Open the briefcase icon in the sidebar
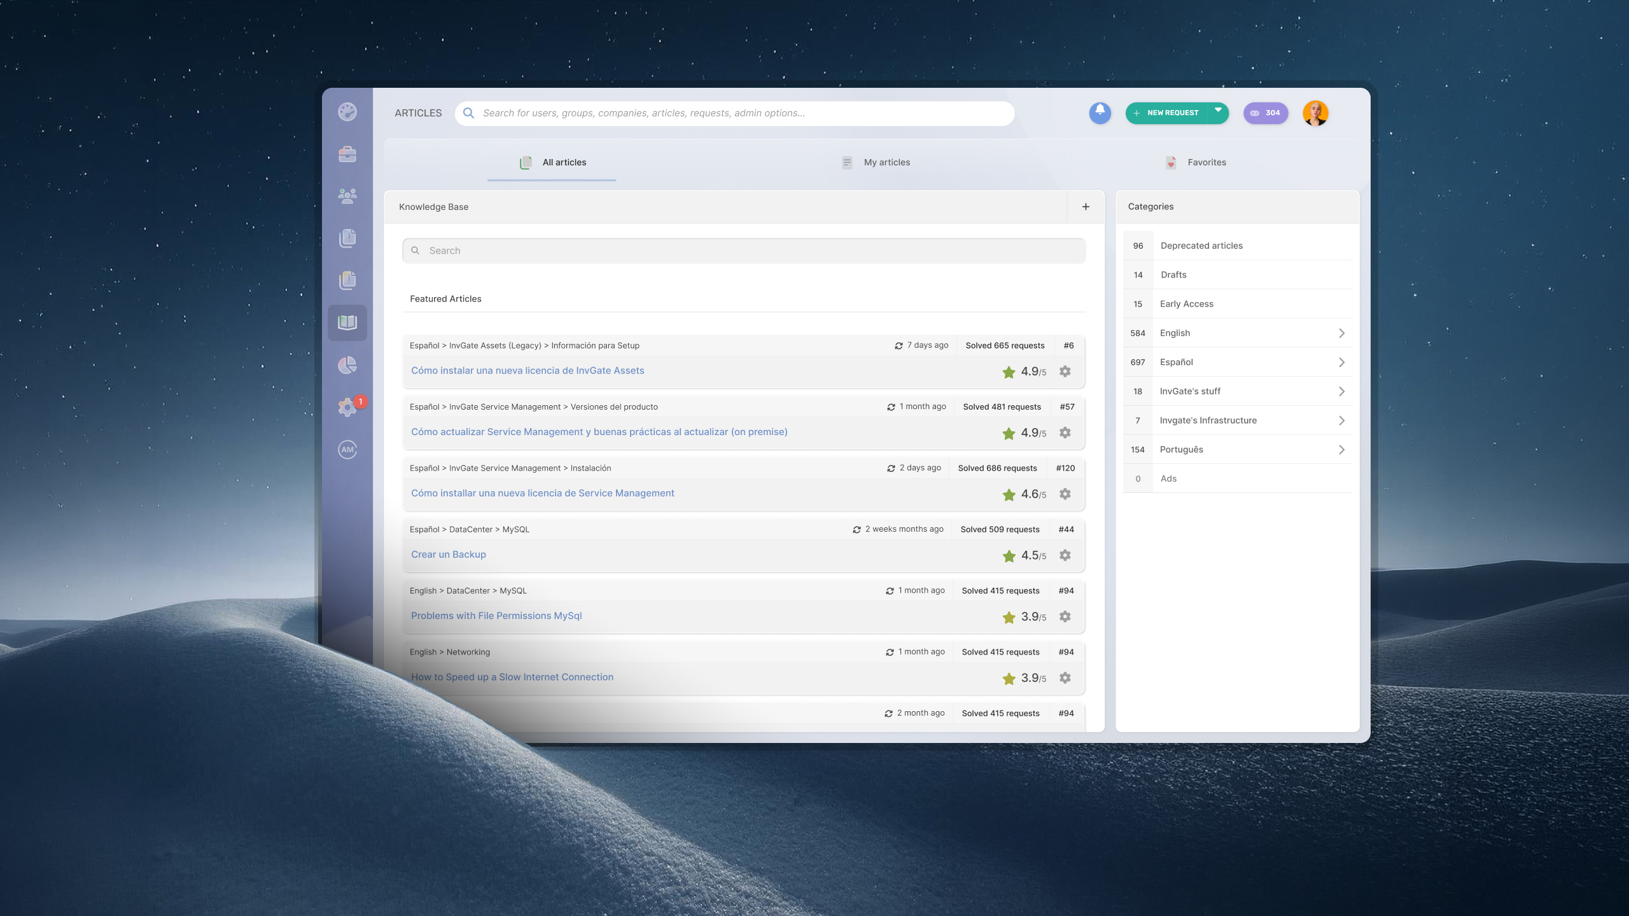The width and height of the screenshot is (1629, 916). pos(347,154)
